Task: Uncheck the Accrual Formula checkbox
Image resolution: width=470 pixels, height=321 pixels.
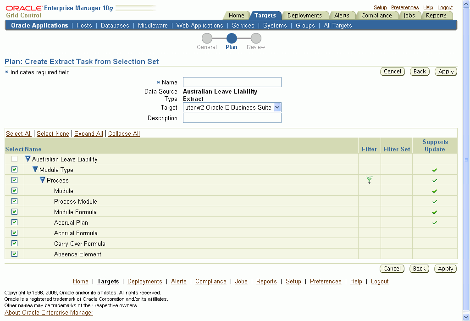Action: coord(14,232)
